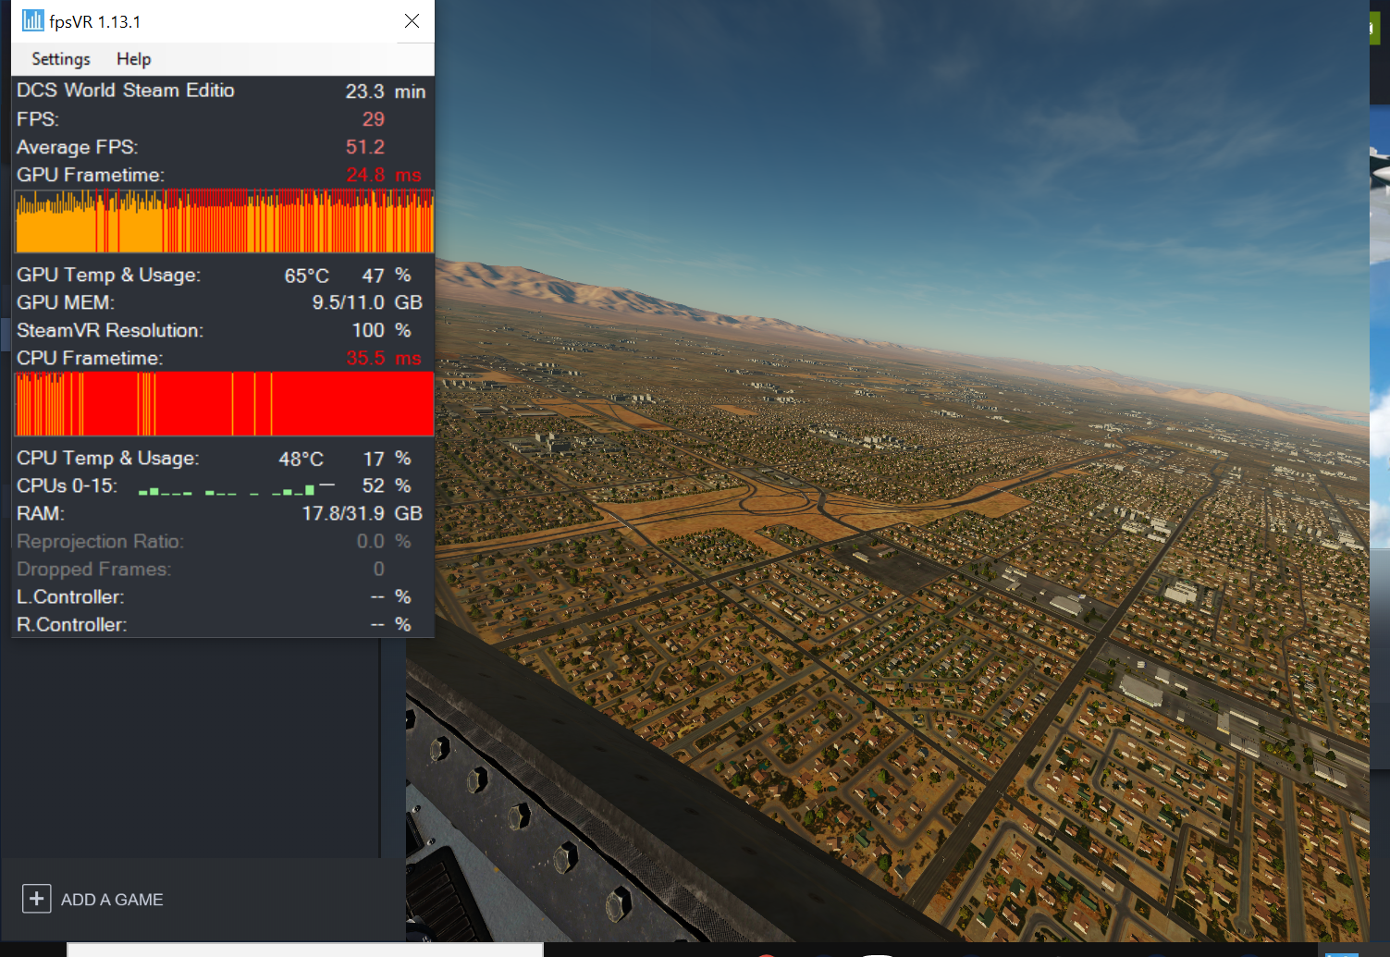1390x957 pixels.
Task: Click the GPU MEM 9.5/11.0 GB value
Action: click(x=367, y=303)
